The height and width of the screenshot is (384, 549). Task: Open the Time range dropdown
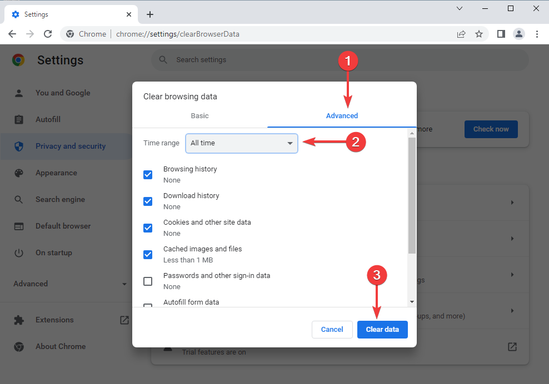pyautogui.click(x=242, y=143)
